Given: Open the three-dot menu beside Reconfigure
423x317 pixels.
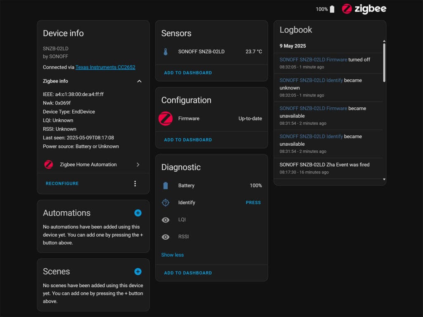Looking at the screenshot, I should click(135, 184).
